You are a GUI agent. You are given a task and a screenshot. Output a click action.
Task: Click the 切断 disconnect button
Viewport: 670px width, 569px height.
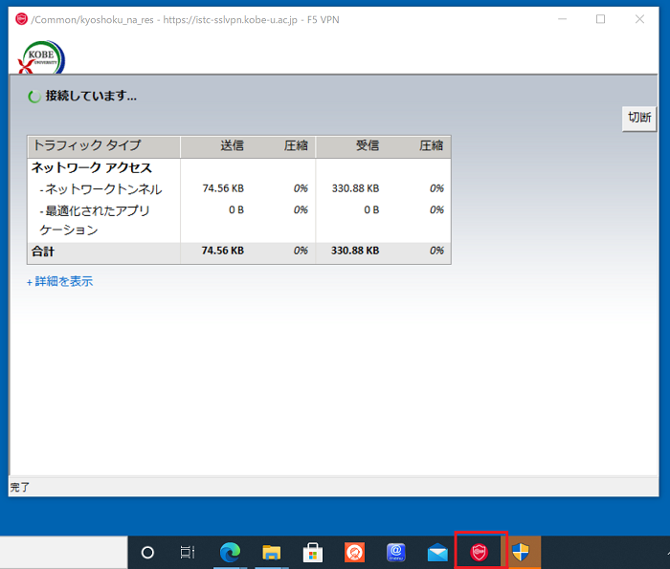pos(638,119)
